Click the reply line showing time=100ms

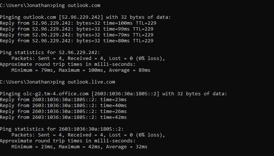tap(78, 23)
